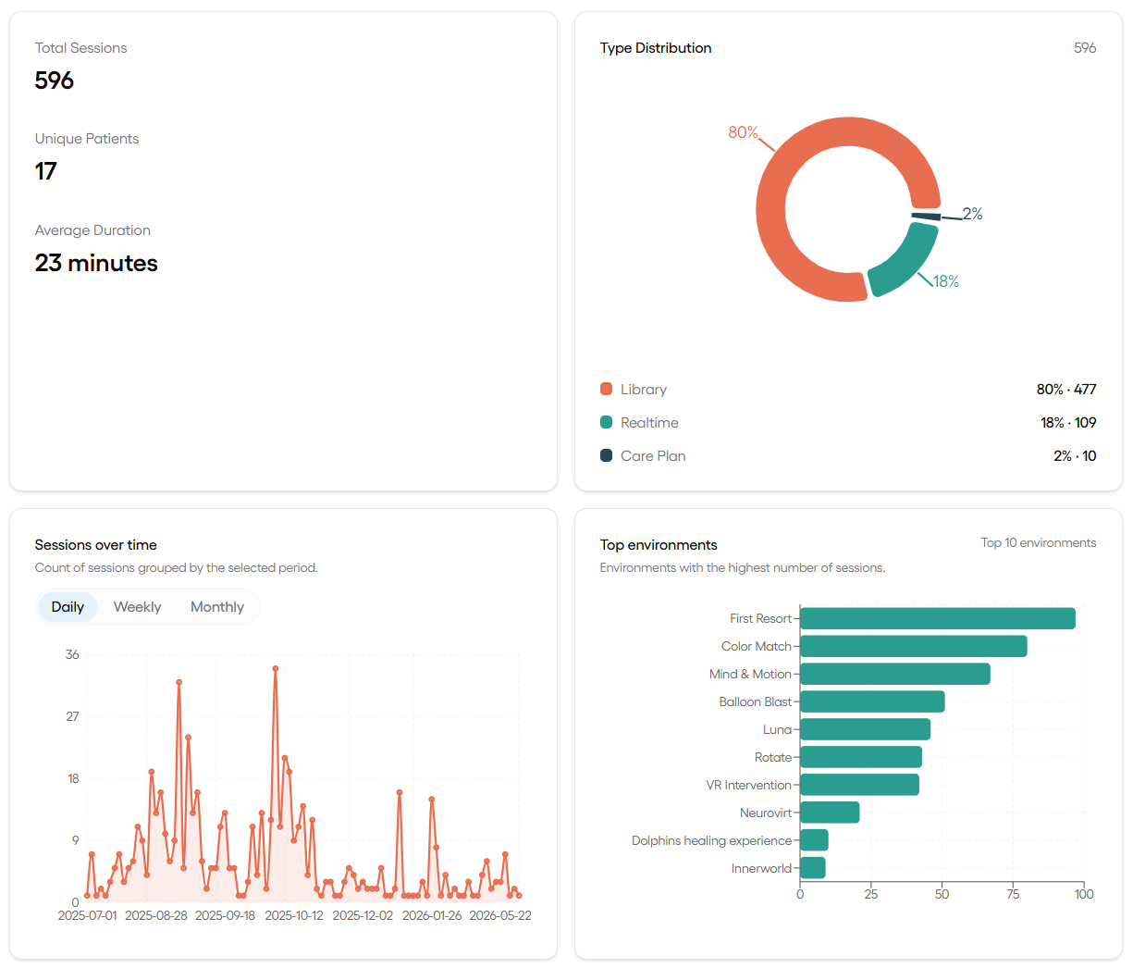Viewport: 1133px width, 968px height.
Task: Click the 2025-08-28 date axis label
Action: (156, 915)
